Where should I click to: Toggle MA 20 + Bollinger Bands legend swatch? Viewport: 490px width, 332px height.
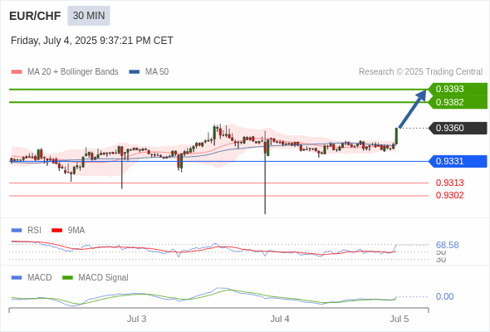(x=17, y=72)
